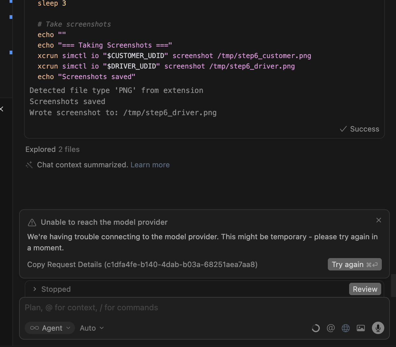The width and height of the screenshot is (396, 347).
Task: Click the warning triangle icon in error banner
Action: point(32,223)
